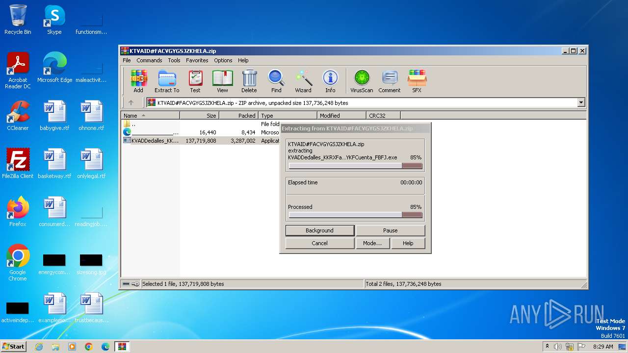
Task: Click the SFX toolbar icon
Action: tap(417, 81)
